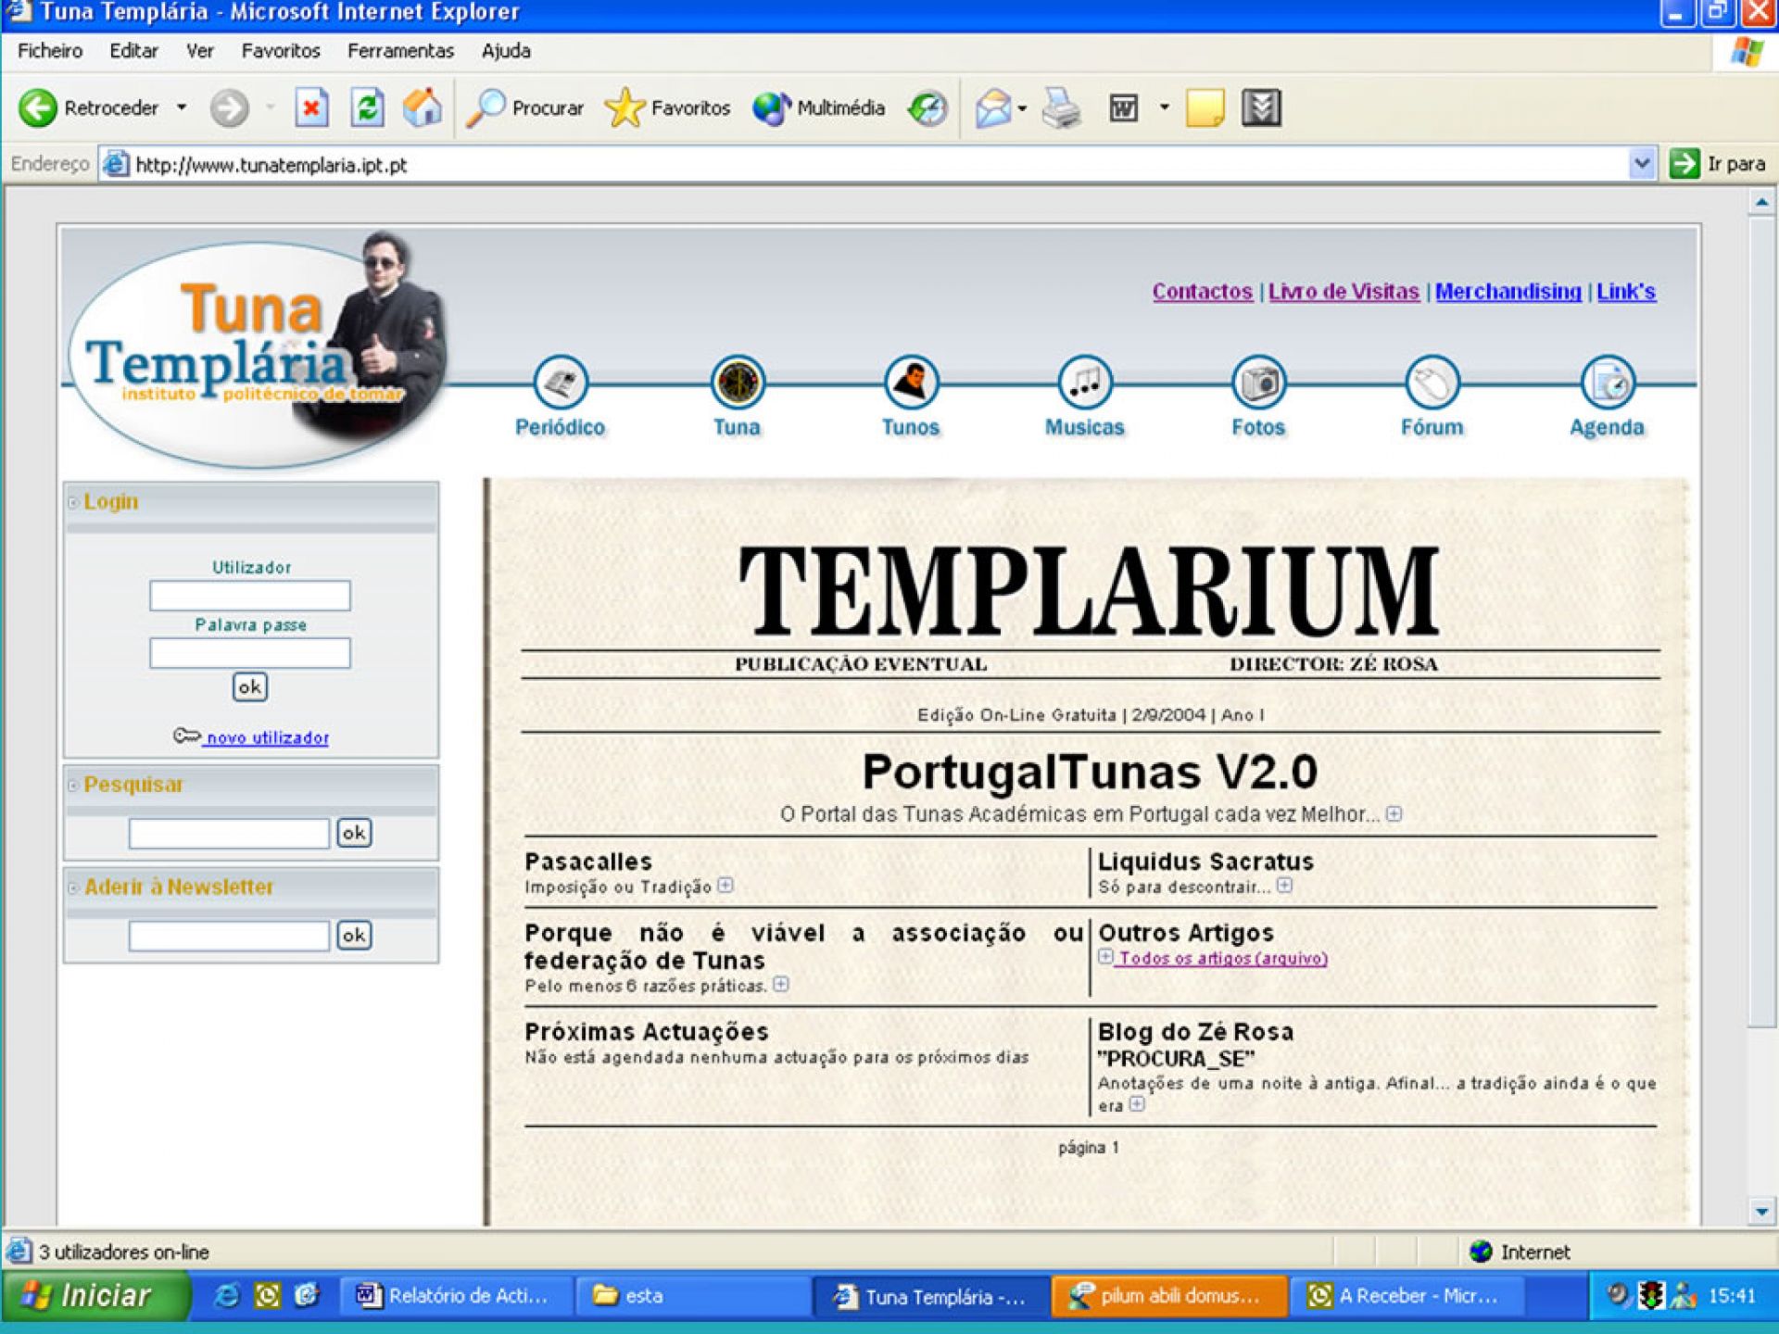Open the Ferramentas menu
The image size is (1779, 1334).
pos(400,51)
